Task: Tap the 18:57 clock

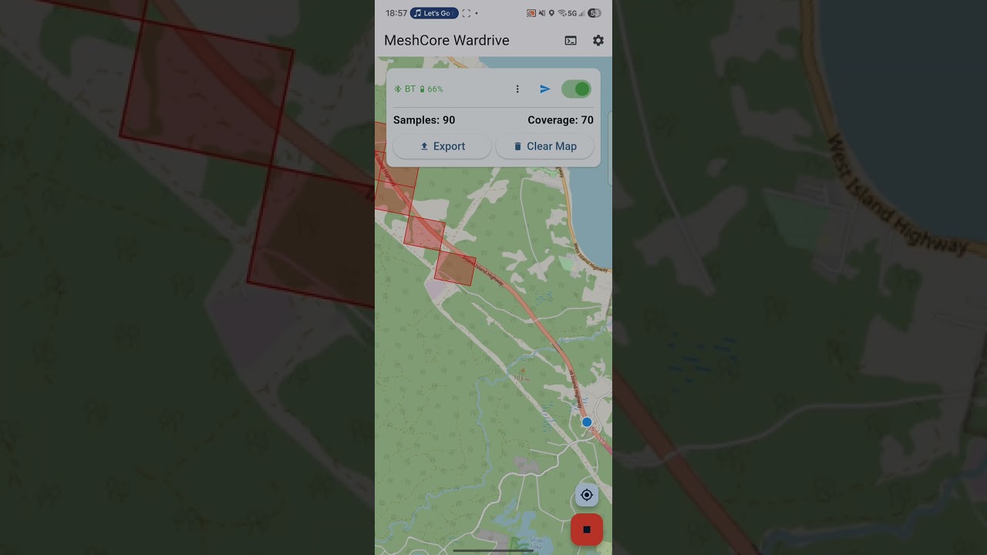Action: pyautogui.click(x=396, y=13)
